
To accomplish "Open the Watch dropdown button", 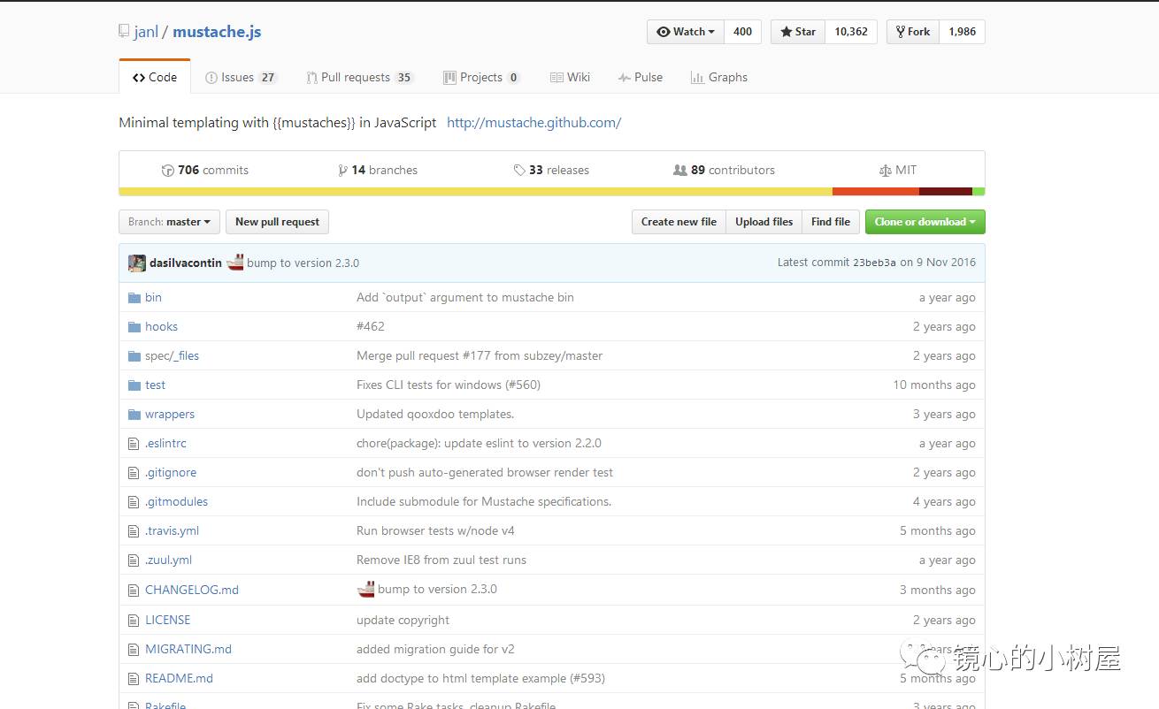I will tap(686, 32).
